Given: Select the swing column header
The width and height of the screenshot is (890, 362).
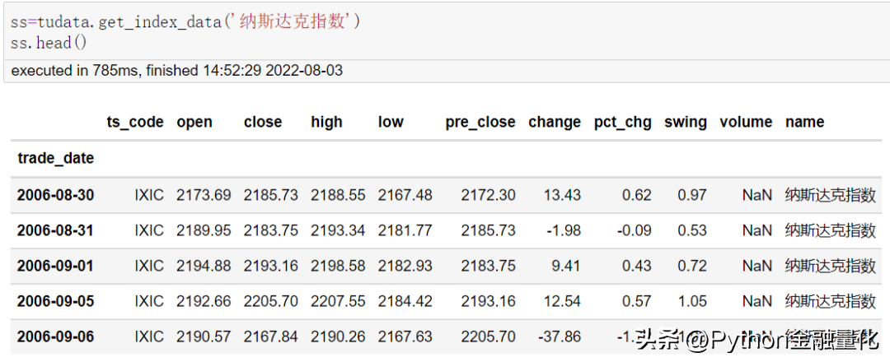Looking at the screenshot, I should click(686, 122).
